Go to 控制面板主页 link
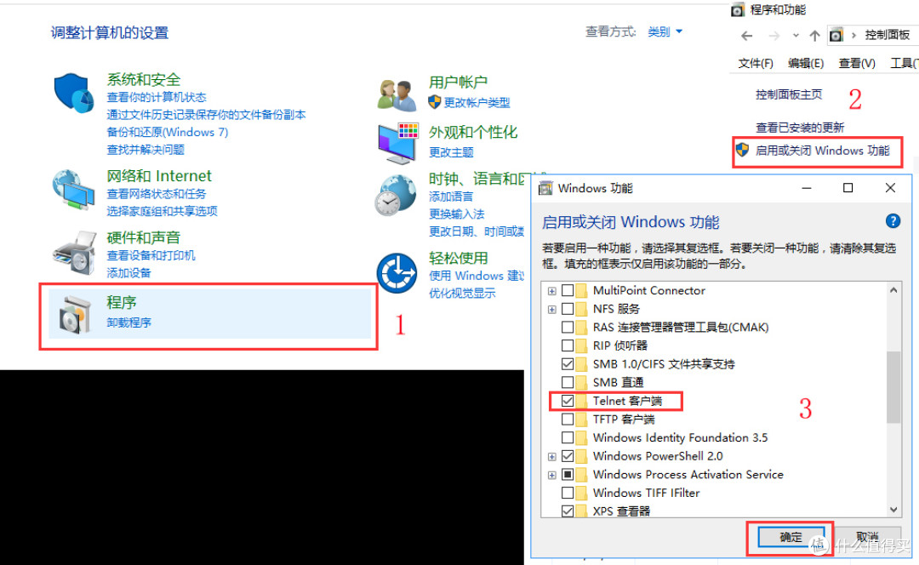This screenshot has height=565, width=919. [789, 94]
